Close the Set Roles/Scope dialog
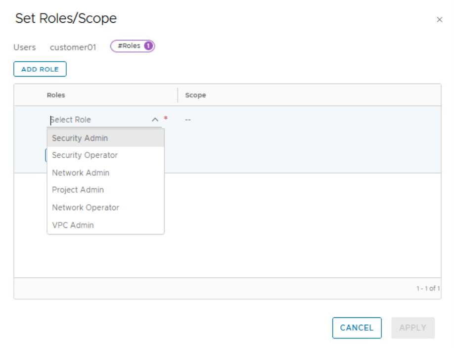The height and width of the screenshot is (348, 454). pos(439,20)
